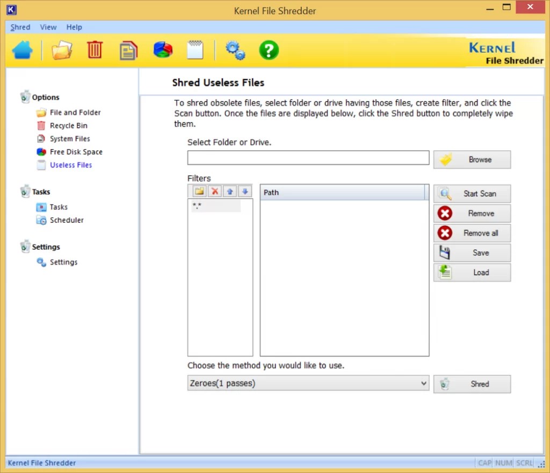Move filter up with the up arrow
Screen dimensions: 550x473
point(230,191)
